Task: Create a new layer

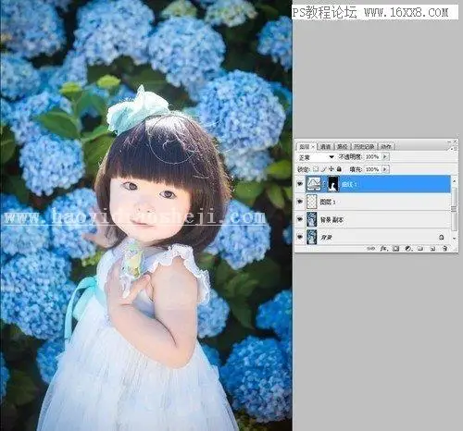Action: [432, 249]
